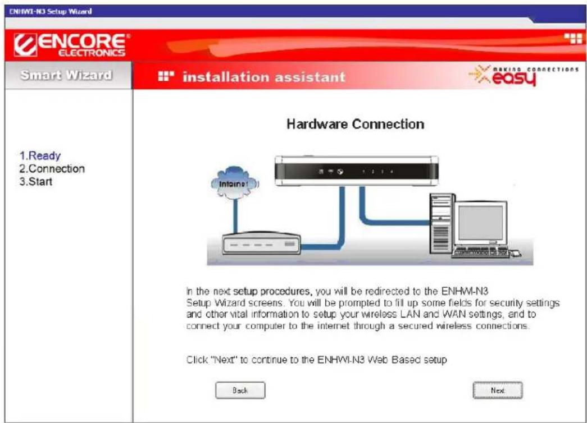The width and height of the screenshot is (587, 423).
Task: Click the modem device in diagram
Action: (x=261, y=243)
